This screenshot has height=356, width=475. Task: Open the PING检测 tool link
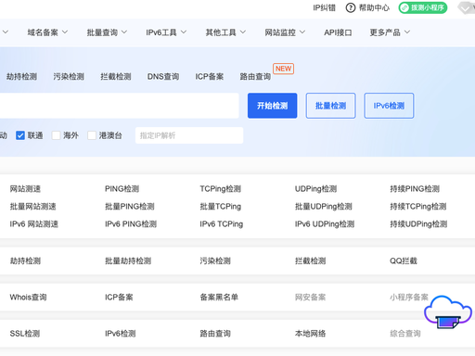click(122, 189)
